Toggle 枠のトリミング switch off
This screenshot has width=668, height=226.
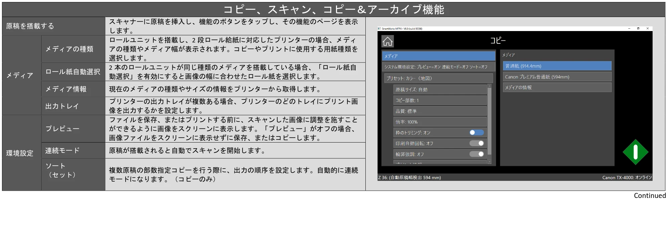pyautogui.click(x=477, y=133)
